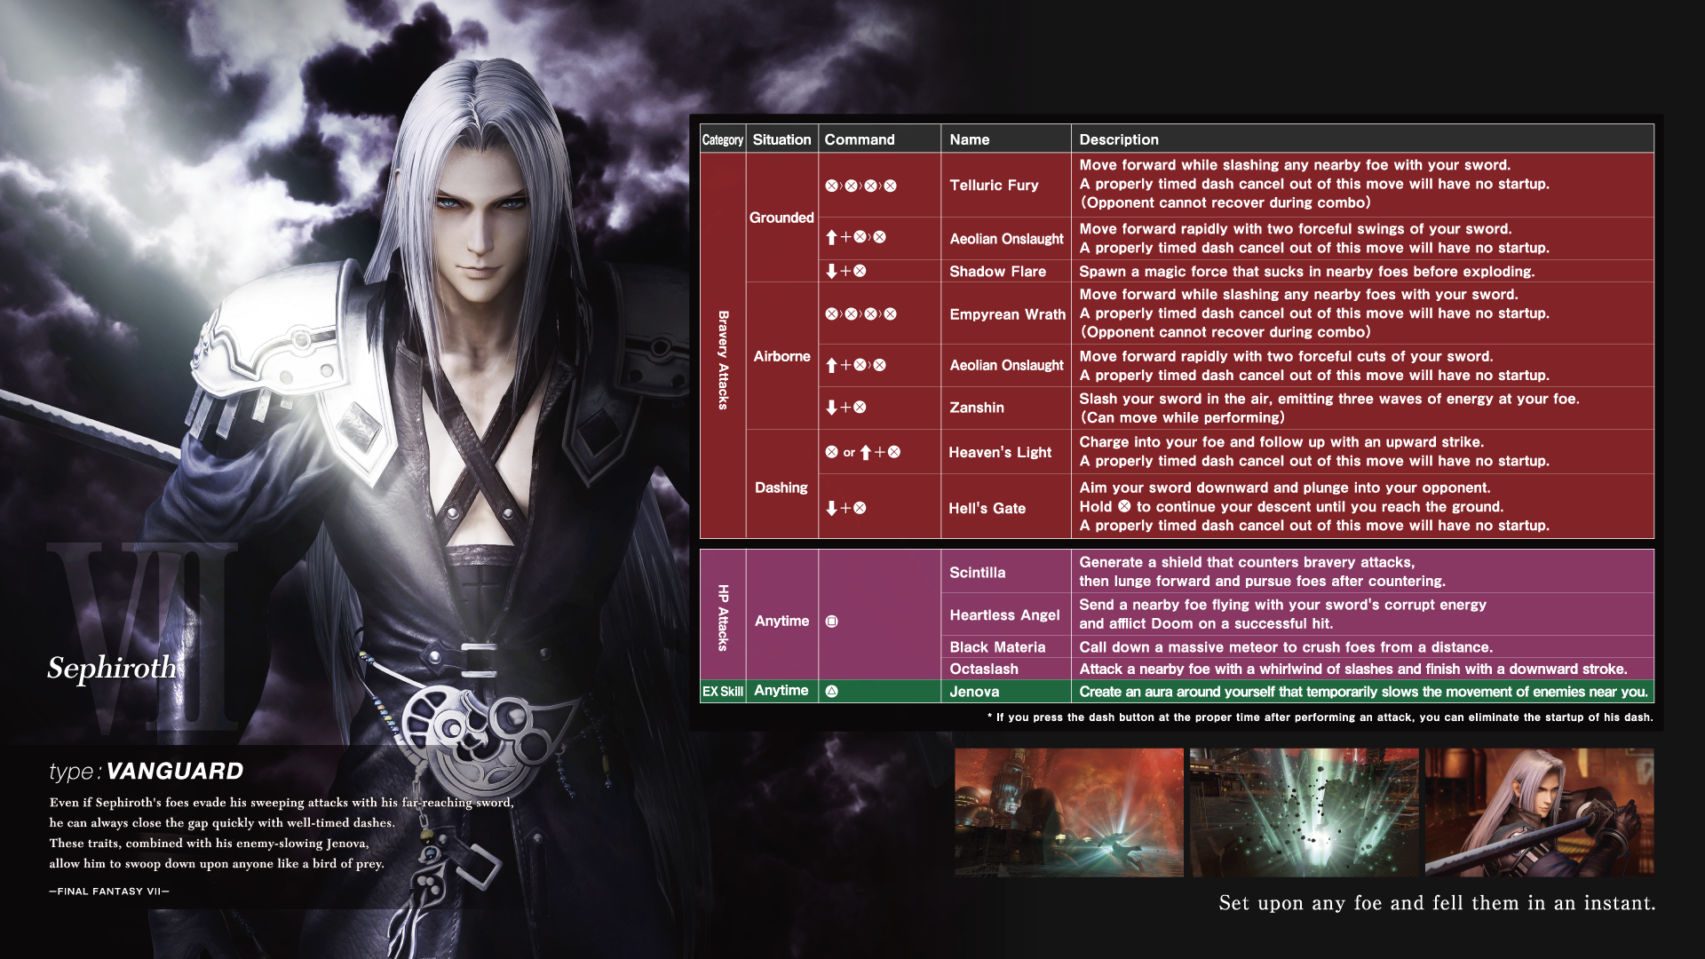Collapse the Dashing situation section

tap(781, 487)
